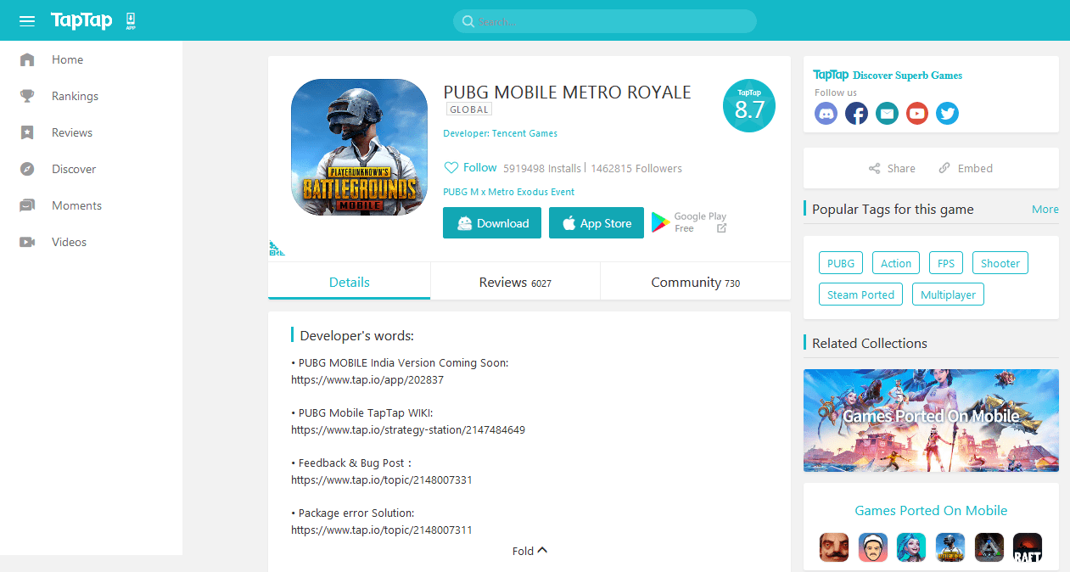The image size is (1070, 572).
Task: Click the Reviews star icon
Action: [27, 132]
